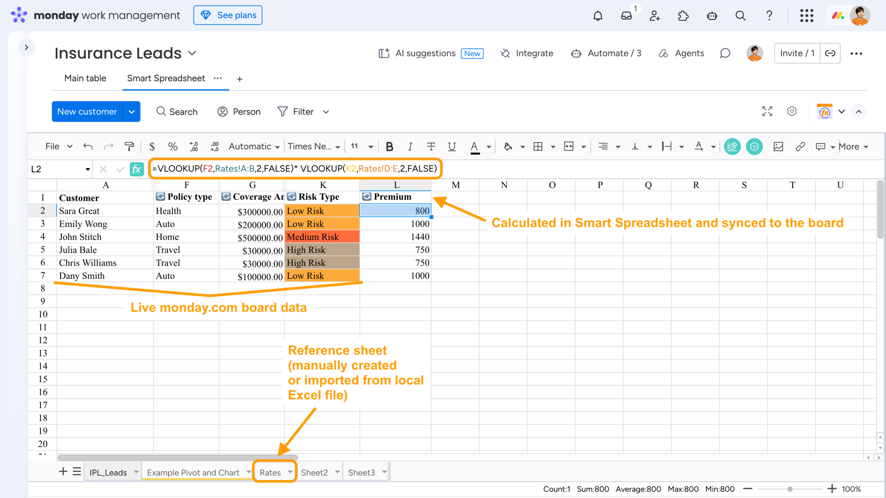Image resolution: width=886 pixels, height=498 pixels.
Task: Open the view settings gear
Action: click(x=792, y=111)
